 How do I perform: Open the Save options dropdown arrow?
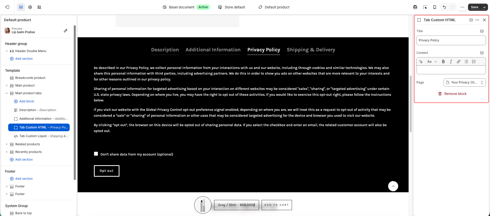coord(484,7)
